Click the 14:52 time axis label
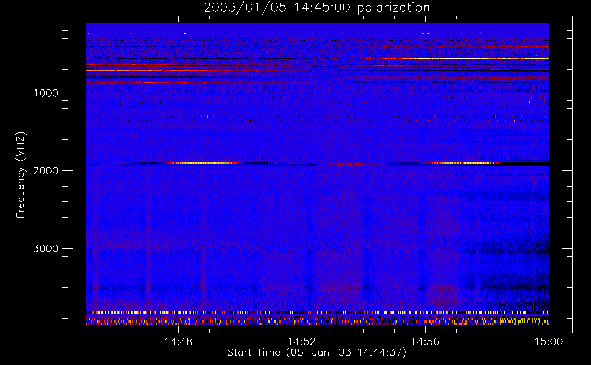591x365 pixels. pos(302,342)
